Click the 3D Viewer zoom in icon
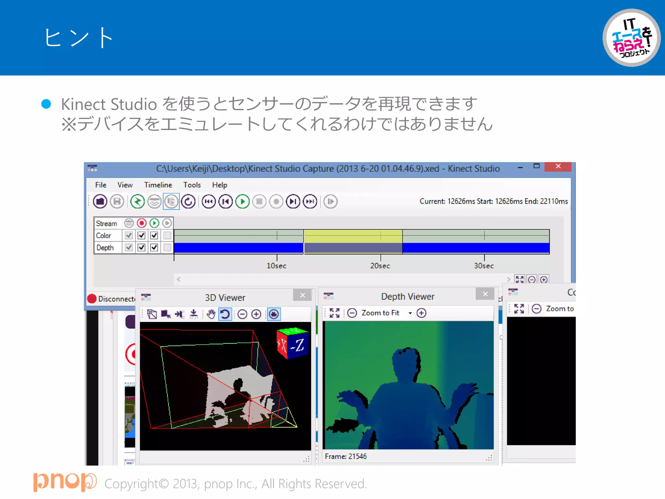This screenshot has width=665, height=499. click(256, 314)
